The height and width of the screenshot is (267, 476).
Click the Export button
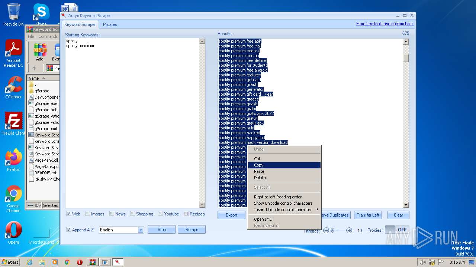[231, 215]
